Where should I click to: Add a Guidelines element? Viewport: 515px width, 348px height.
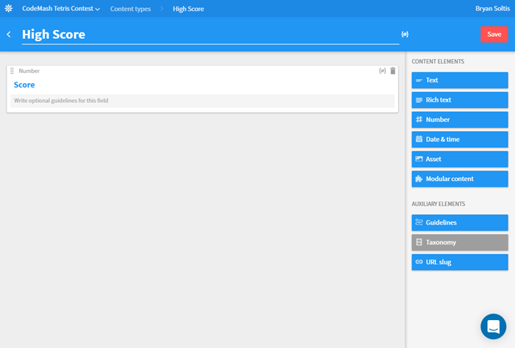tap(460, 223)
